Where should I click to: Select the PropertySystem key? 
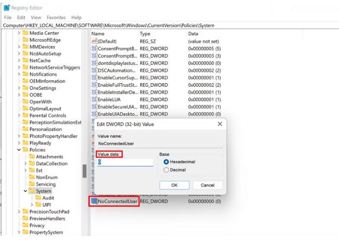point(46,232)
